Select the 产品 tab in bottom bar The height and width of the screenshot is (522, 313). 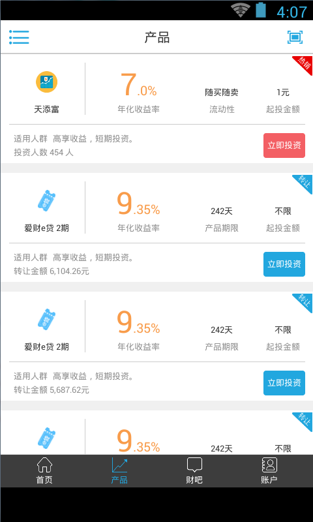tap(119, 470)
